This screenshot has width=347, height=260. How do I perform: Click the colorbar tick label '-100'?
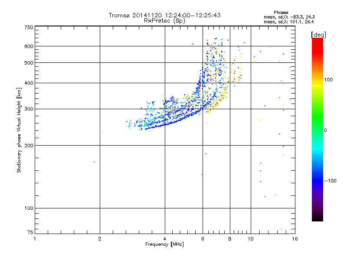pyautogui.click(x=330, y=181)
